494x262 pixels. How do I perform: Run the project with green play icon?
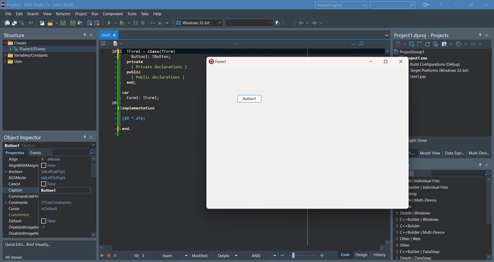click(109, 23)
